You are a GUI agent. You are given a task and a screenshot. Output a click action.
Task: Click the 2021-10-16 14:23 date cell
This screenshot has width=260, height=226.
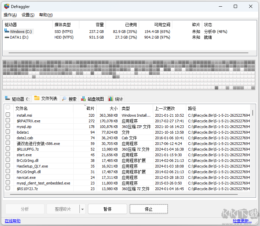coord(169,127)
